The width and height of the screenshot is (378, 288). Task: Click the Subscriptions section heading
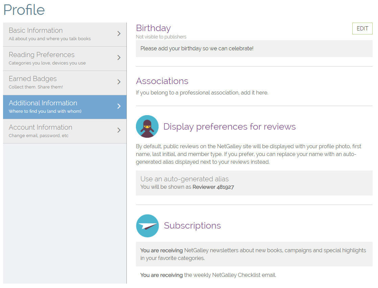[x=192, y=226]
